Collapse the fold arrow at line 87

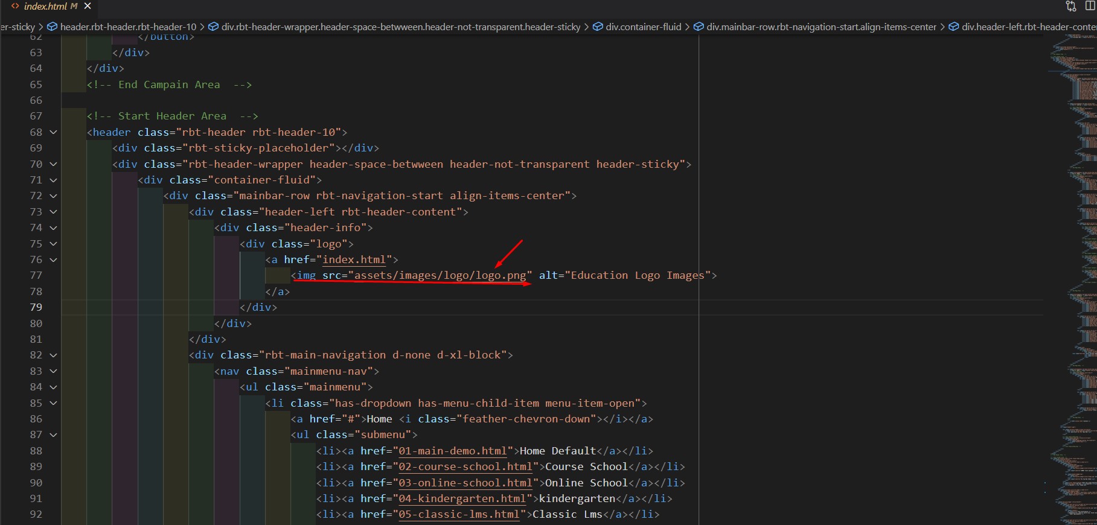click(x=53, y=434)
